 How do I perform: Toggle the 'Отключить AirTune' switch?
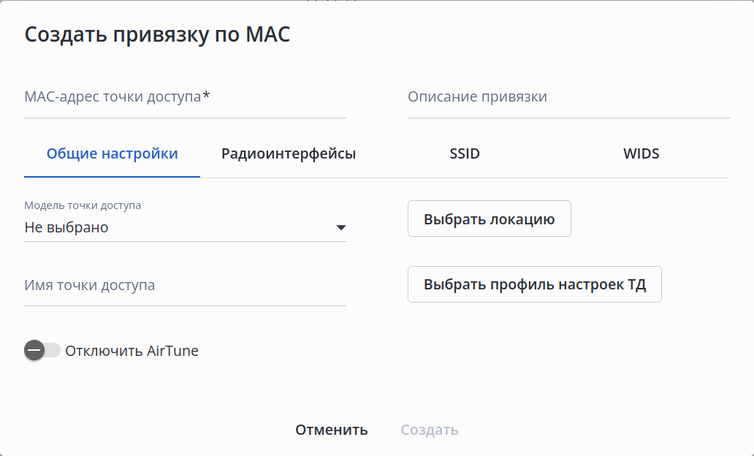click(x=42, y=351)
